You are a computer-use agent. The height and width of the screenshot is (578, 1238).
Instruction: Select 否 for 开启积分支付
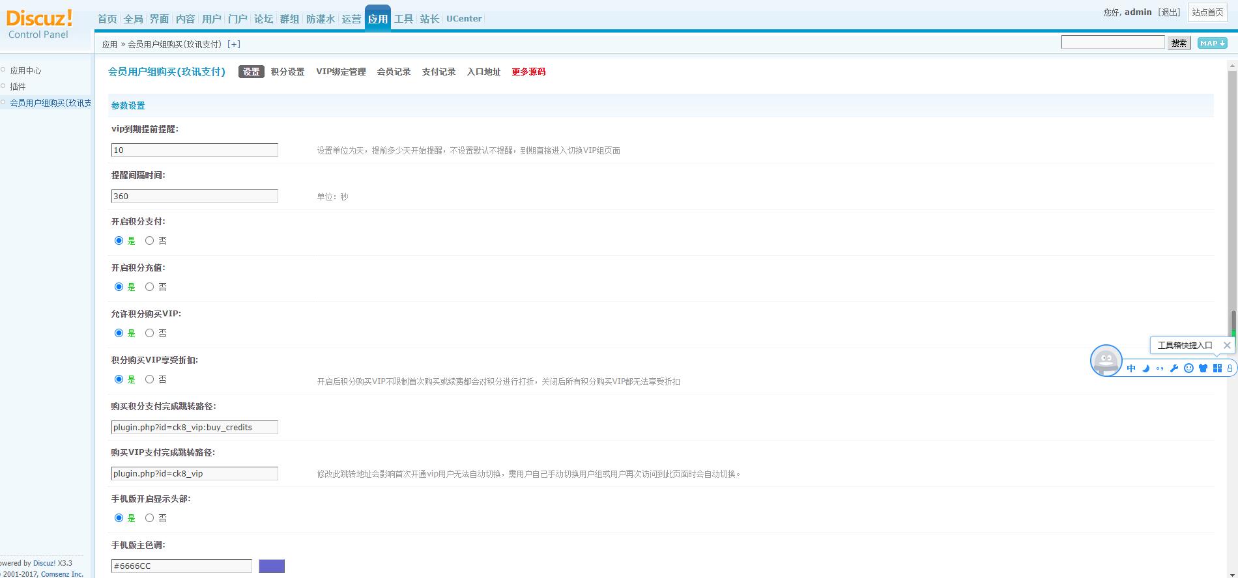150,241
